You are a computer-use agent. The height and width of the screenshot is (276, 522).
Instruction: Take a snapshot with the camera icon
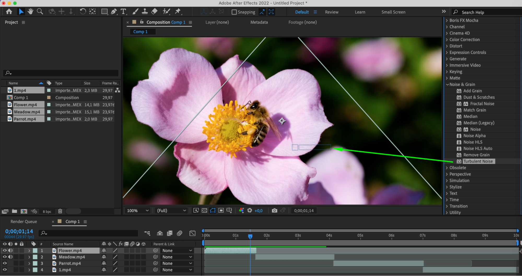point(274,211)
